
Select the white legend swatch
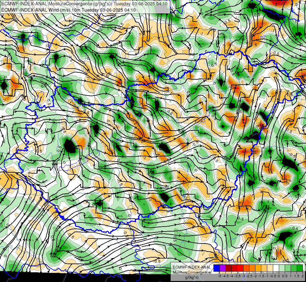coord(276,268)
